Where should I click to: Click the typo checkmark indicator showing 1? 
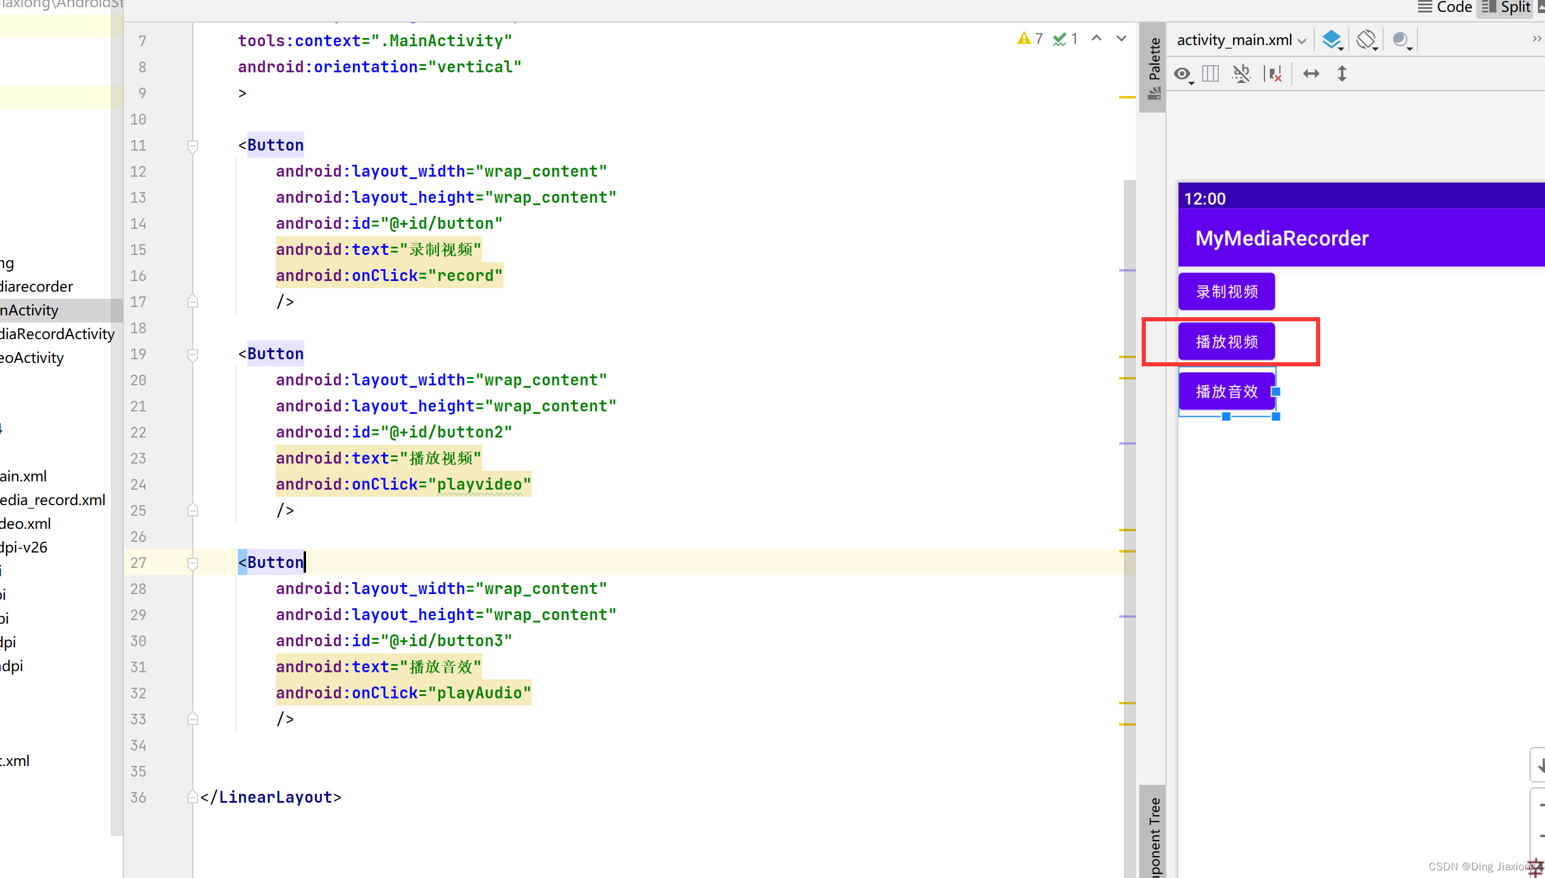[x=1065, y=39]
